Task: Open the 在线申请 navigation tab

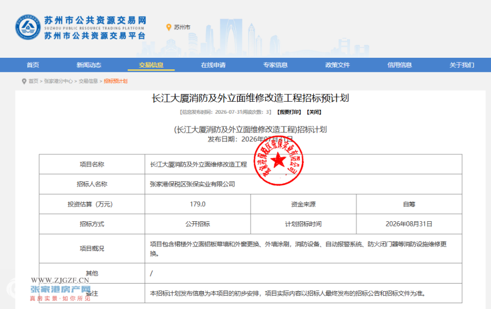Action: click(x=213, y=65)
